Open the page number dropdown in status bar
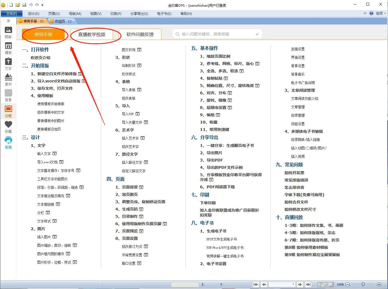The height and width of the screenshot is (289, 388). pos(293,284)
